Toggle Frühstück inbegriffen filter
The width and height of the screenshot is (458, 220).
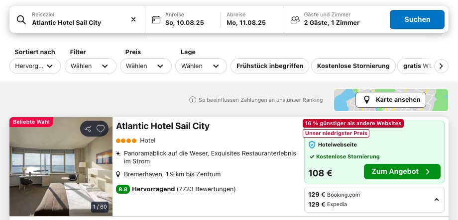pos(270,66)
